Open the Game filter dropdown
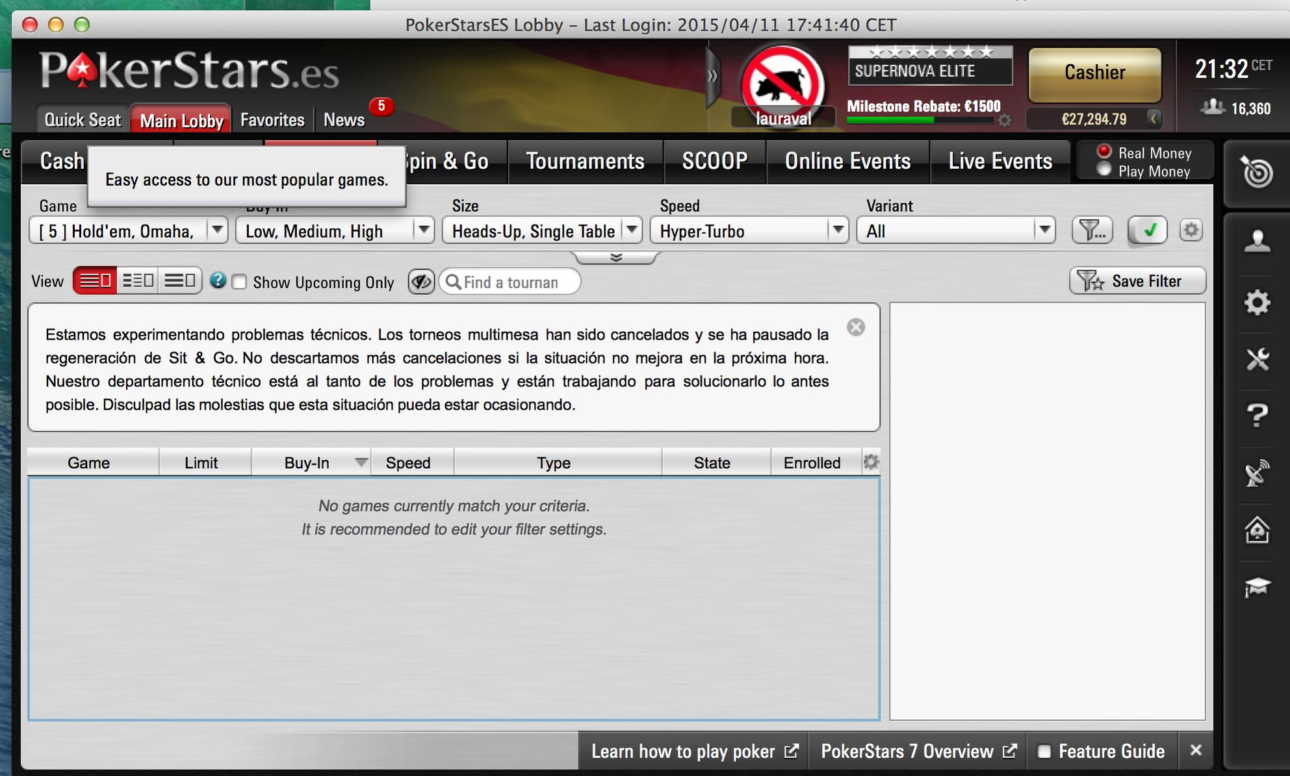This screenshot has width=1290, height=776. coord(128,231)
